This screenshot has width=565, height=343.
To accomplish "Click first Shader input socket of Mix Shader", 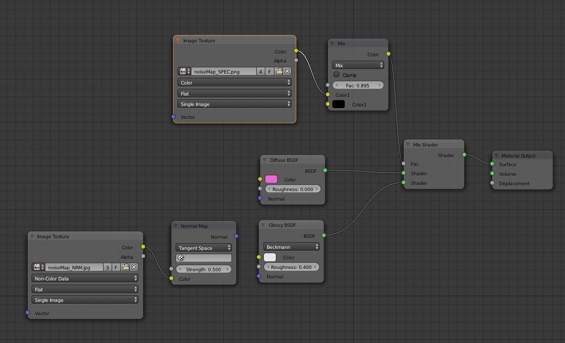I will pos(404,173).
